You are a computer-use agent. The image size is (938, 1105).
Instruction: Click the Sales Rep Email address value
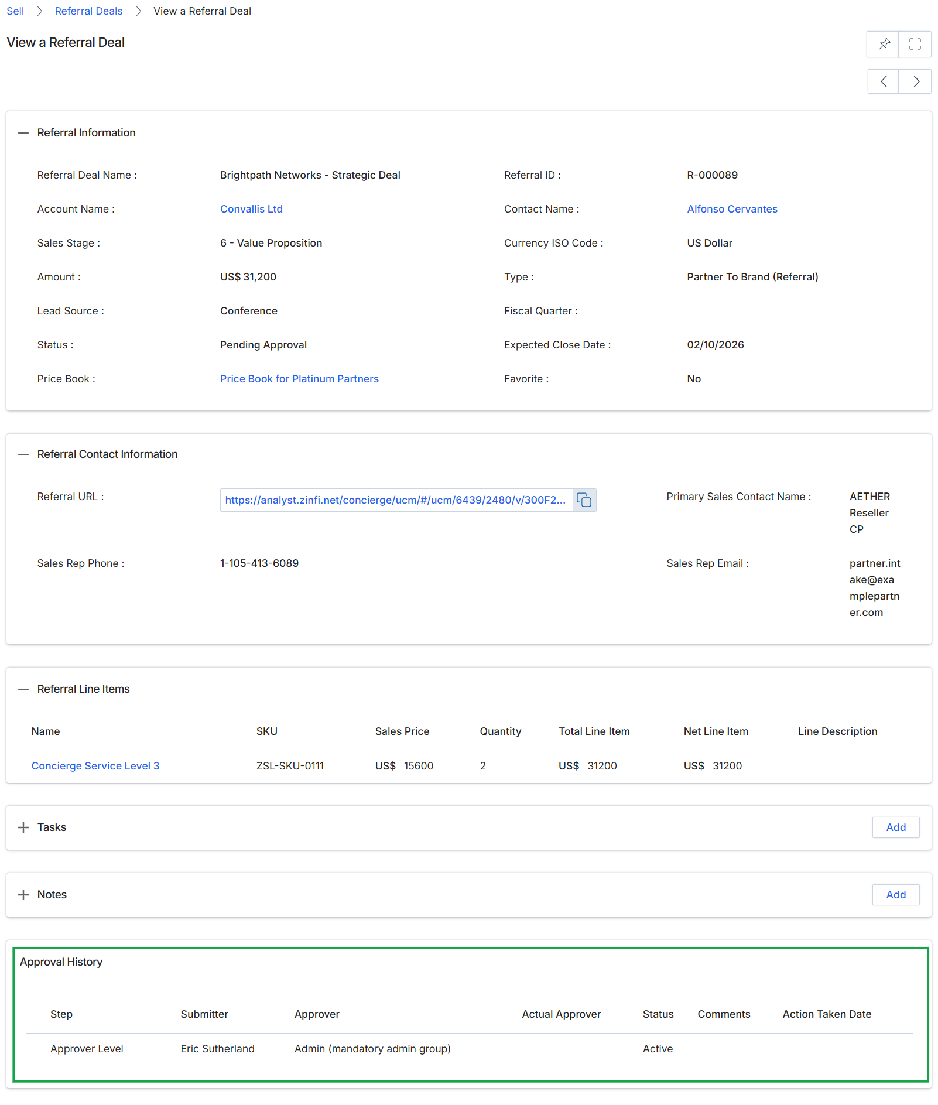tap(875, 588)
